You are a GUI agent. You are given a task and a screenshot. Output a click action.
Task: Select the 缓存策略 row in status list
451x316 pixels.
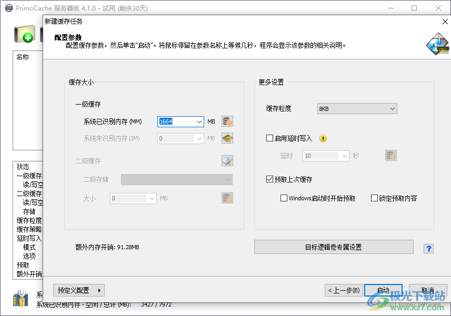pos(28,229)
